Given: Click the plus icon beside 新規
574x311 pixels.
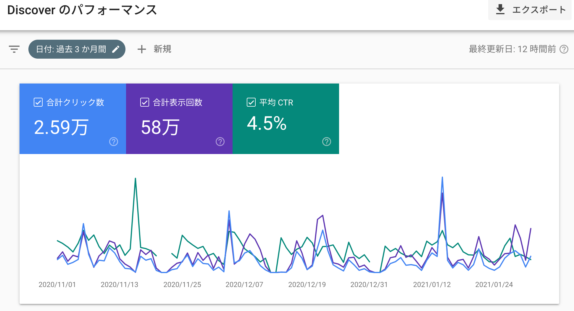Looking at the screenshot, I should [x=142, y=49].
